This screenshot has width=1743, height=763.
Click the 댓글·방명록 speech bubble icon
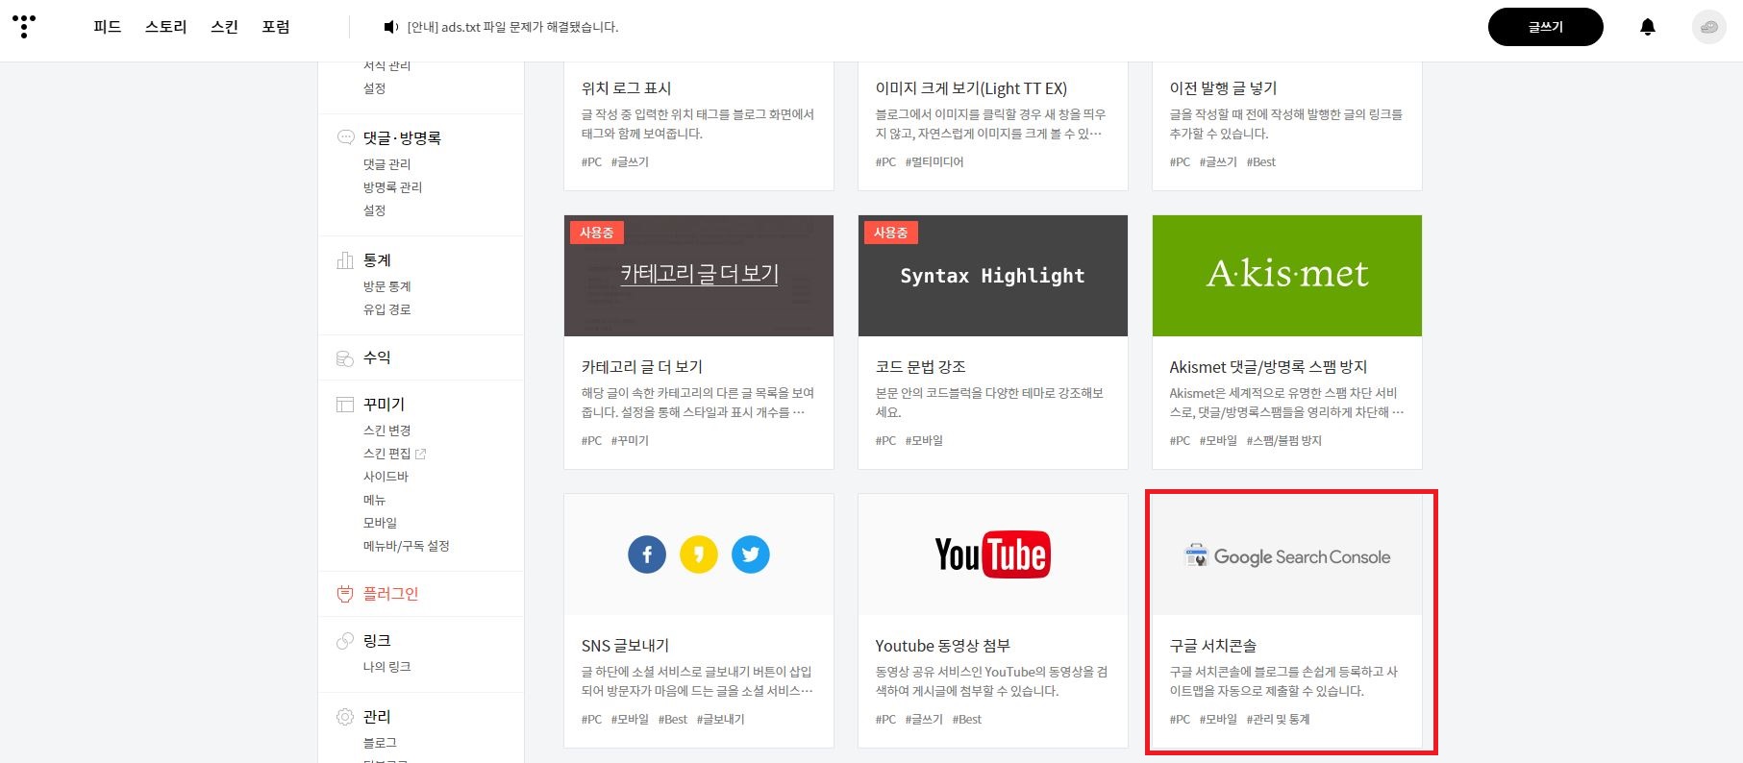(345, 137)
